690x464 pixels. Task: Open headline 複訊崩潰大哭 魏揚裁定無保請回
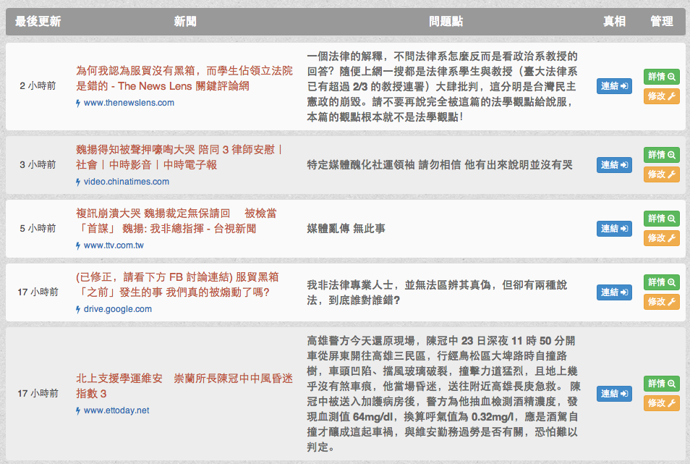click(x=176, y=221)
